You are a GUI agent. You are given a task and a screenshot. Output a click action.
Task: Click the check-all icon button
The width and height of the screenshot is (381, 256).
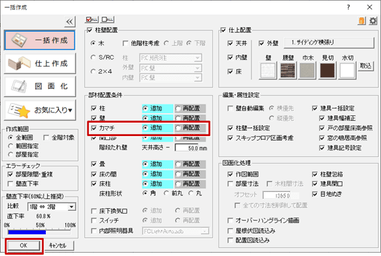coord(92,20)
